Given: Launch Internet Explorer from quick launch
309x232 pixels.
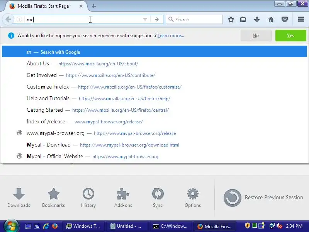Looking at the screenshot, I should (x=46, y=226).
